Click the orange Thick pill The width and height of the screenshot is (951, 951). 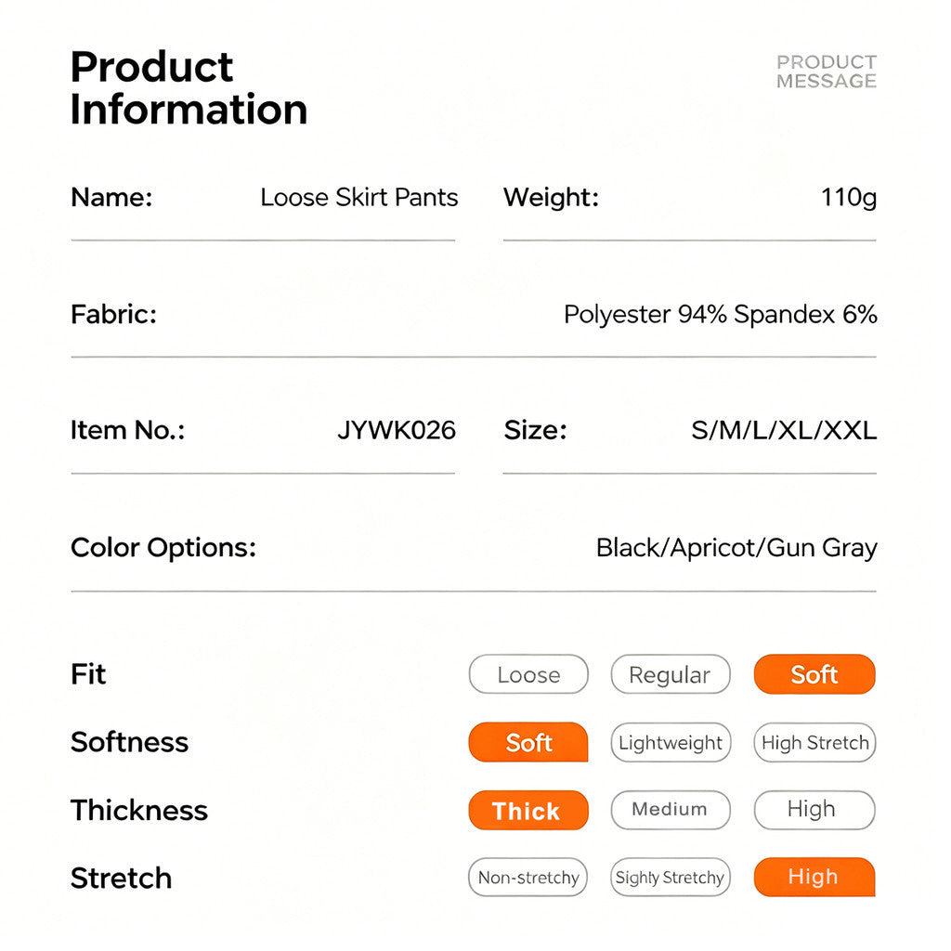(528, 810)
